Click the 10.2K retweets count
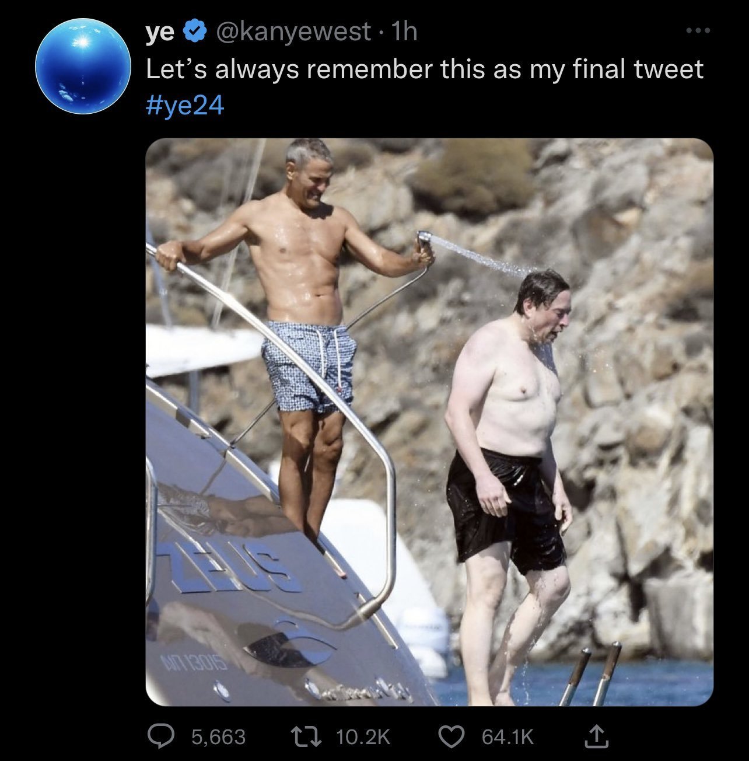The height and width of the screenshot is (761, 749). (363, 737)
